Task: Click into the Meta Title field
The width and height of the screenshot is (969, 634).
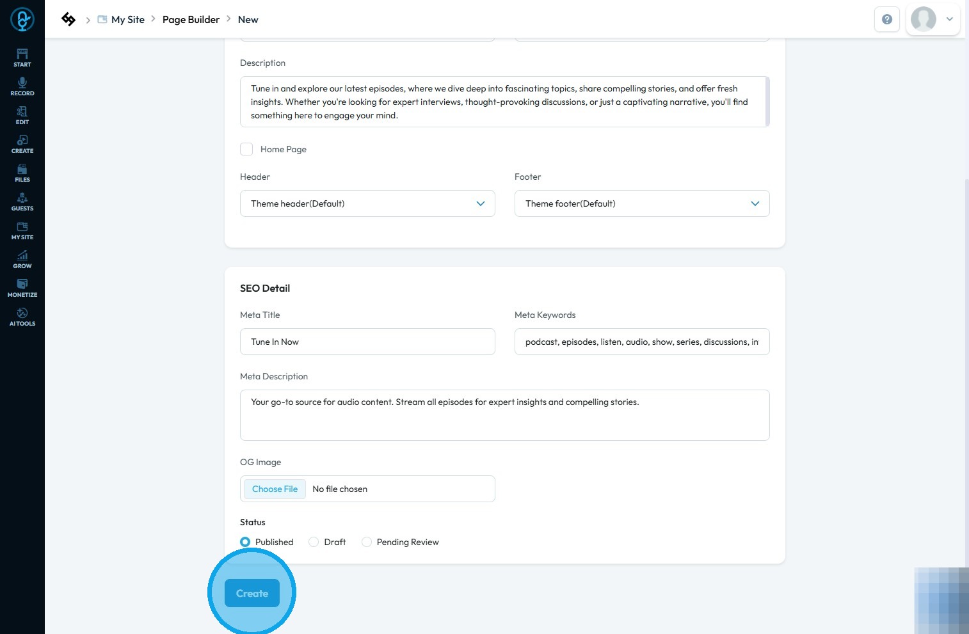Action: (x=367, y=342)
